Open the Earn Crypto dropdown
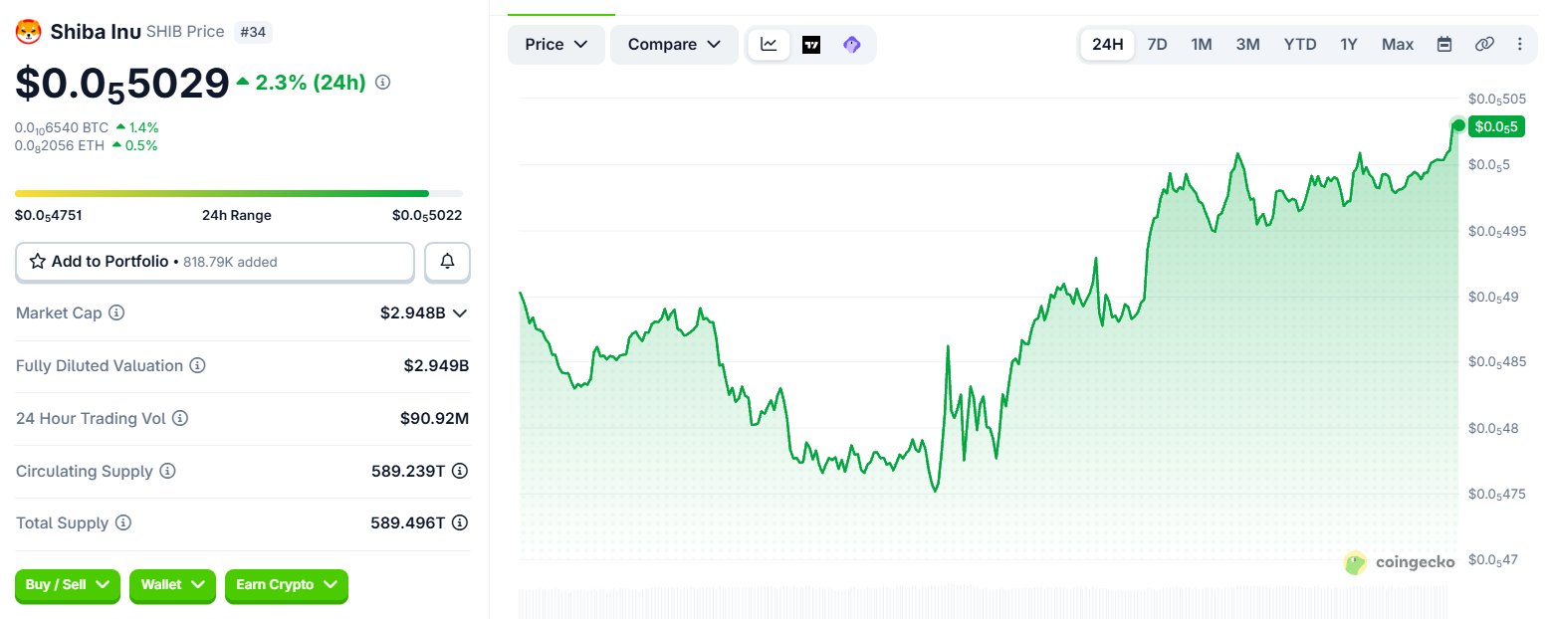The image size is (1550, 619). [287, 585]
